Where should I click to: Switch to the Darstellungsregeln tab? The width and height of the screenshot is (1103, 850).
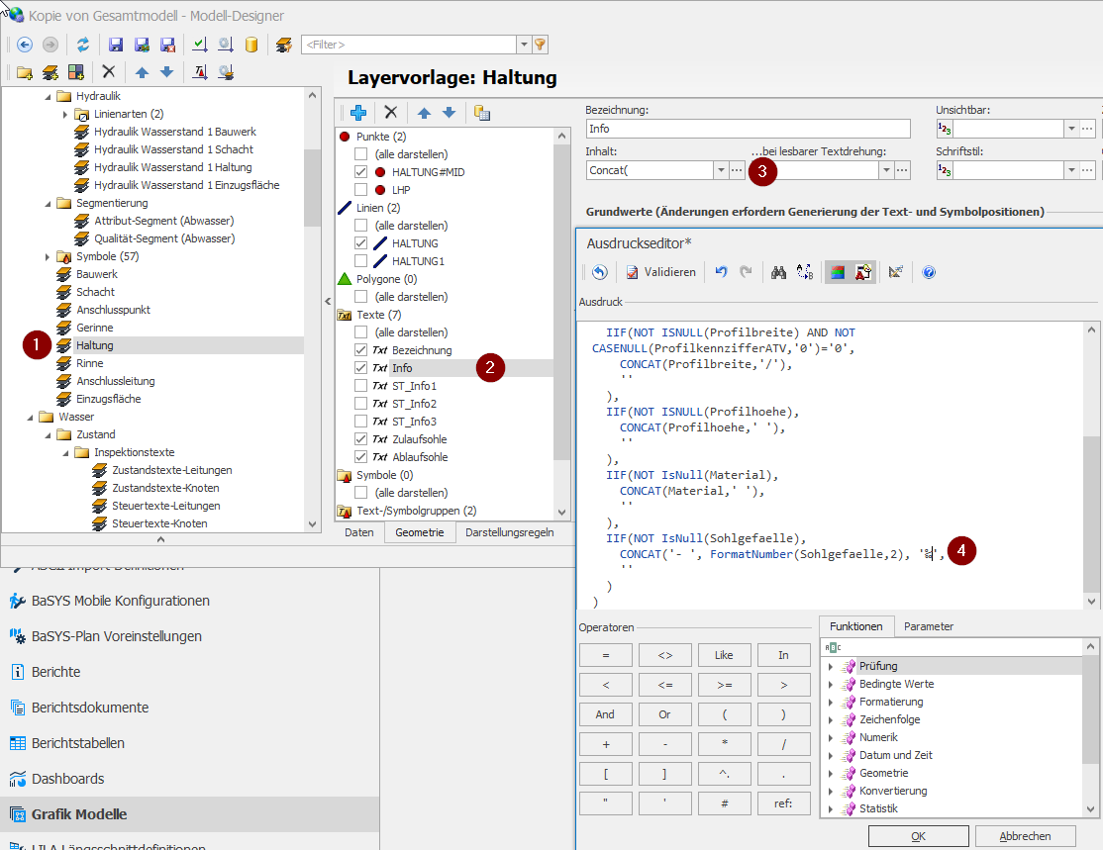pyautogui.click(x=509, y=532)
